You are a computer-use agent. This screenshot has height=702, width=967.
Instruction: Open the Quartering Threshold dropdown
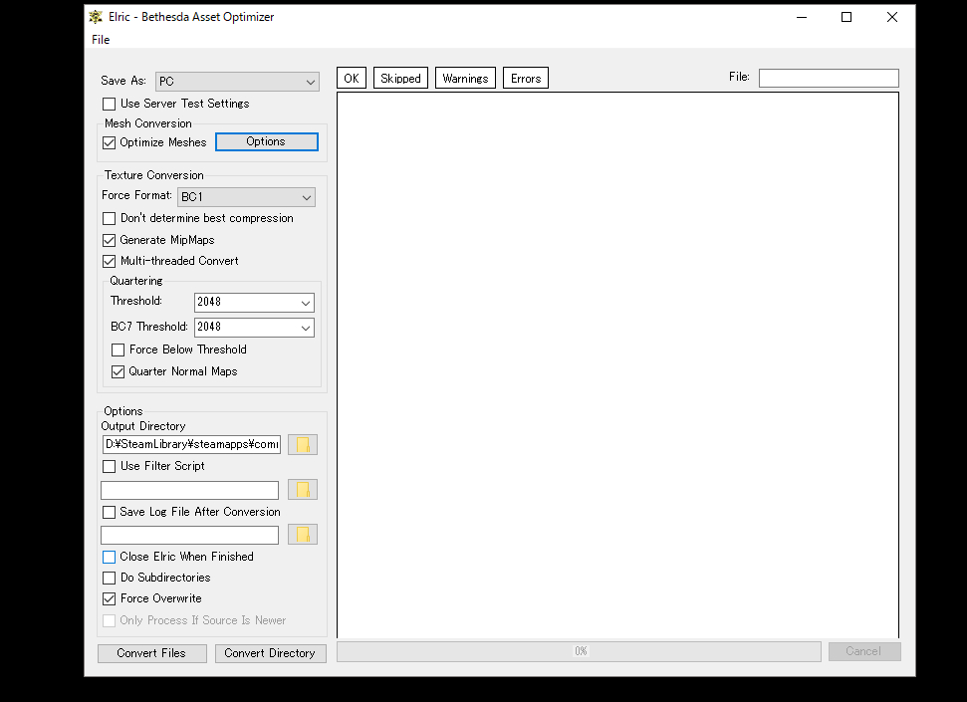coord(254,303)
